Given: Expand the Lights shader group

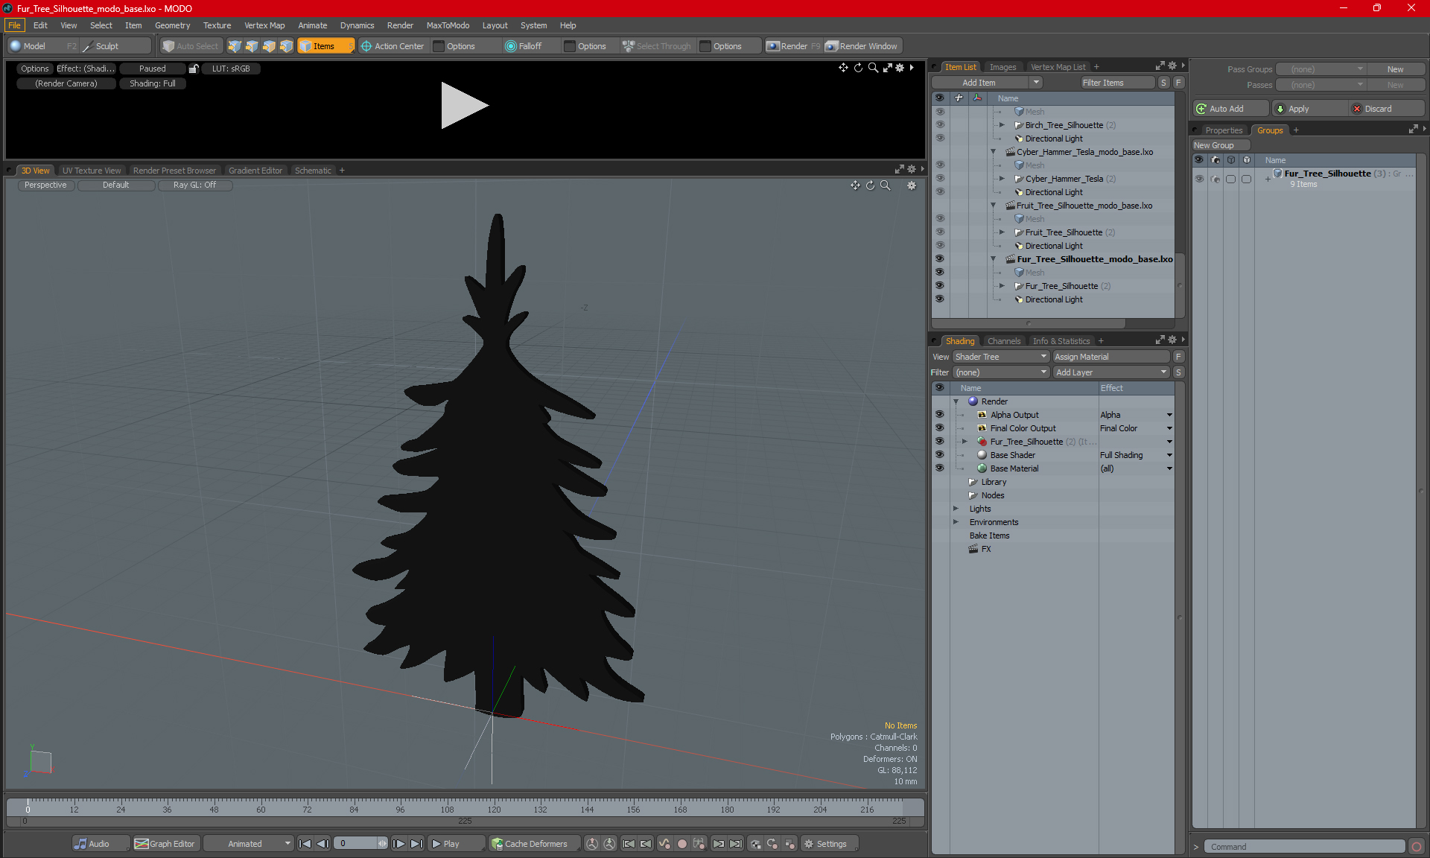Looking at the screenshot, I should coord(956,509).
